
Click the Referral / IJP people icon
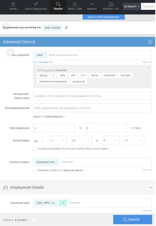point(111,4)
